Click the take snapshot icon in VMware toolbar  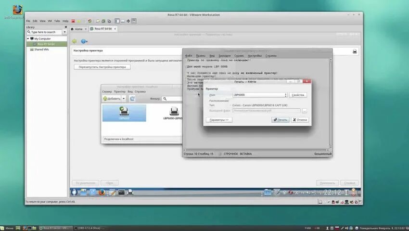coord(98,21)
